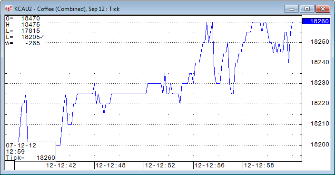Click the 12-12:56 time axis marker

[209, 165]
